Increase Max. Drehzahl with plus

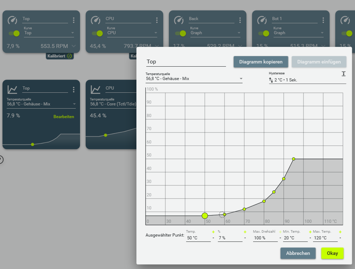pos(280,232)
